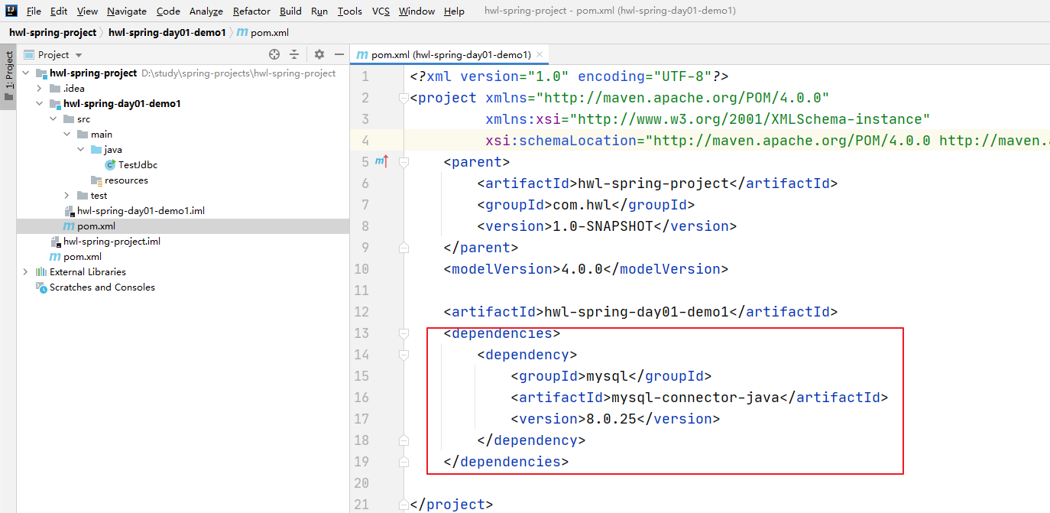Click hwl-spring-day01-demo1 breadcrumb
Viewport: 1050px width, 513px height.
(167, 32)
